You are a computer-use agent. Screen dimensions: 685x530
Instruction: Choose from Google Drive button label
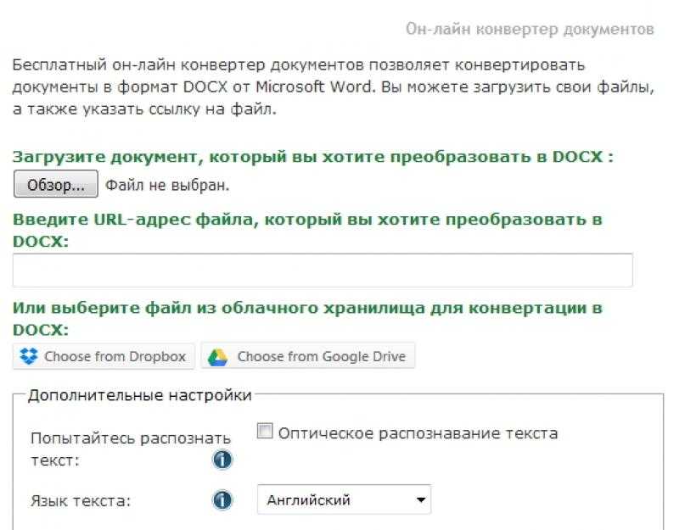[322, 356]
